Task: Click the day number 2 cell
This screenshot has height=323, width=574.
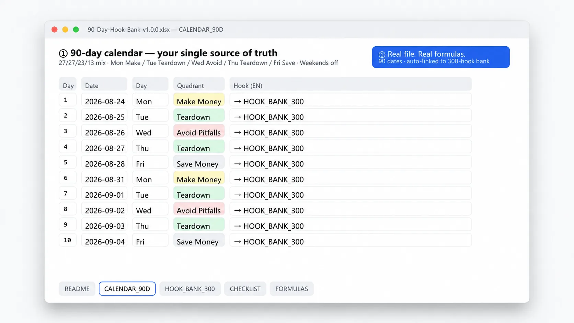Action: (68, 116)
